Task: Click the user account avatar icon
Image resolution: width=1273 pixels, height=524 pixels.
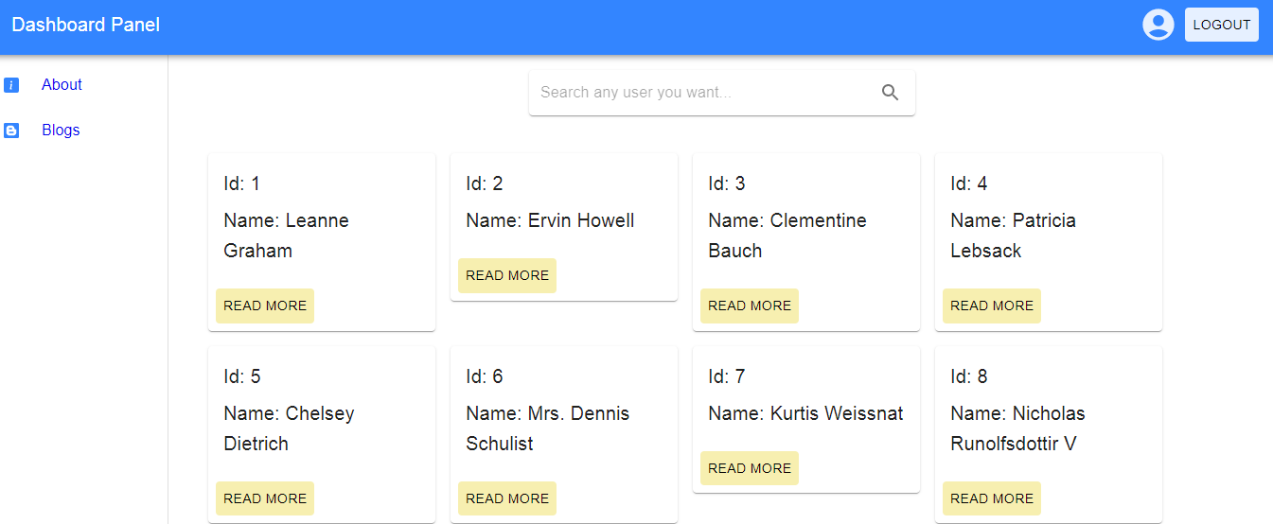Action: pyautogui.click(x=1158, y=25)
